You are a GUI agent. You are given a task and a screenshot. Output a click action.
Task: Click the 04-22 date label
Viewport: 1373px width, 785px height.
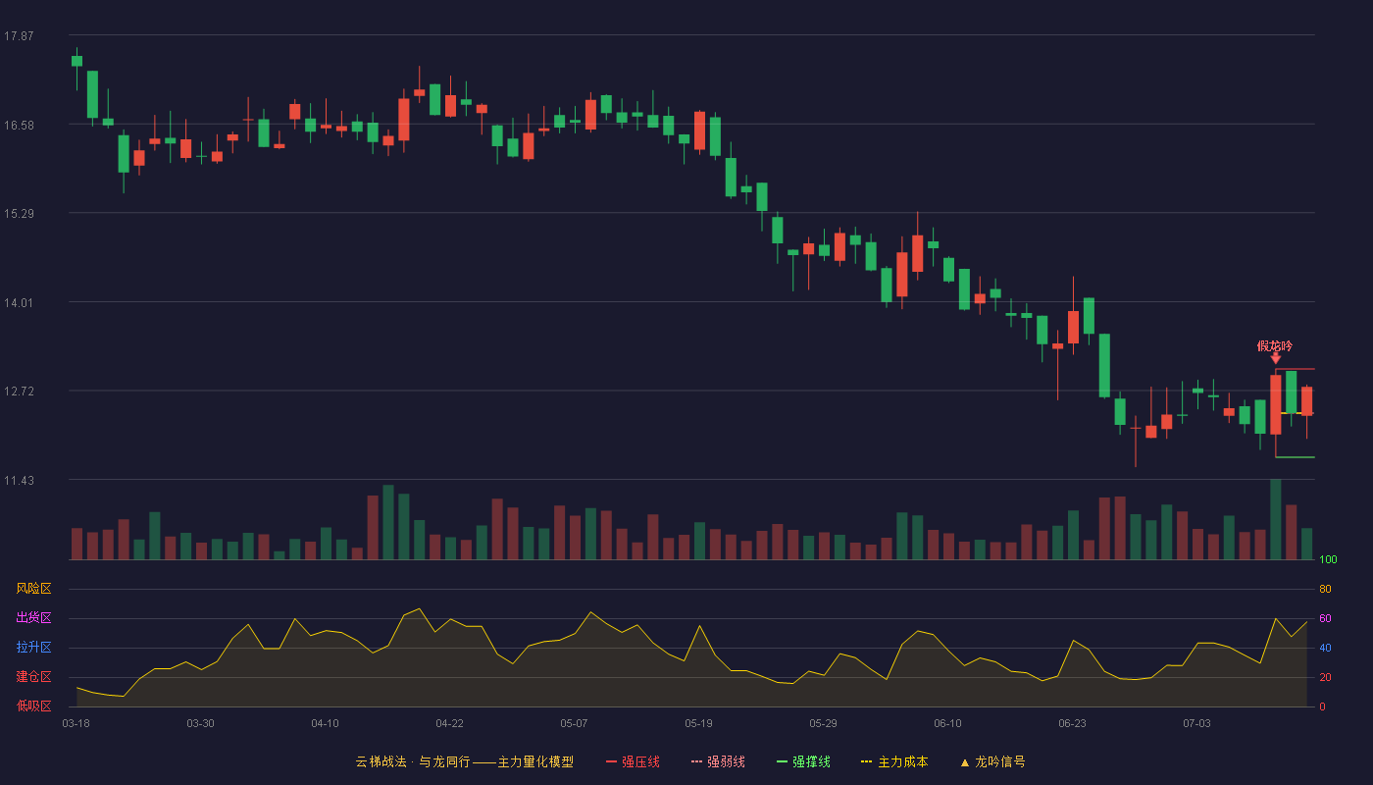(x=449, y=723)
